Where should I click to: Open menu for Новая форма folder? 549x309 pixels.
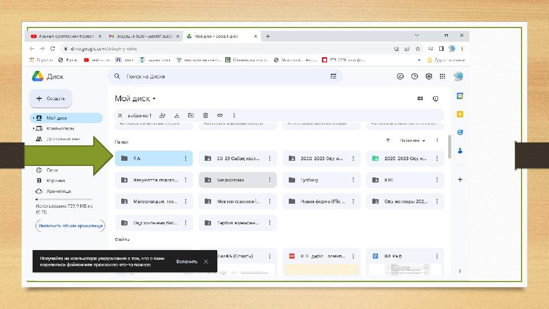point(353,201)
